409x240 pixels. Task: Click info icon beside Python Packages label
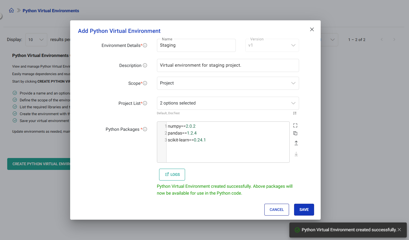click(x=145, y=129)
